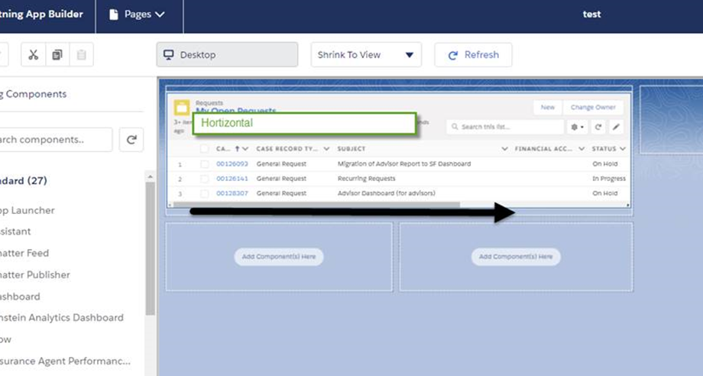
Task: Select the Desktop form factor selector
Action: pos(227,55)
